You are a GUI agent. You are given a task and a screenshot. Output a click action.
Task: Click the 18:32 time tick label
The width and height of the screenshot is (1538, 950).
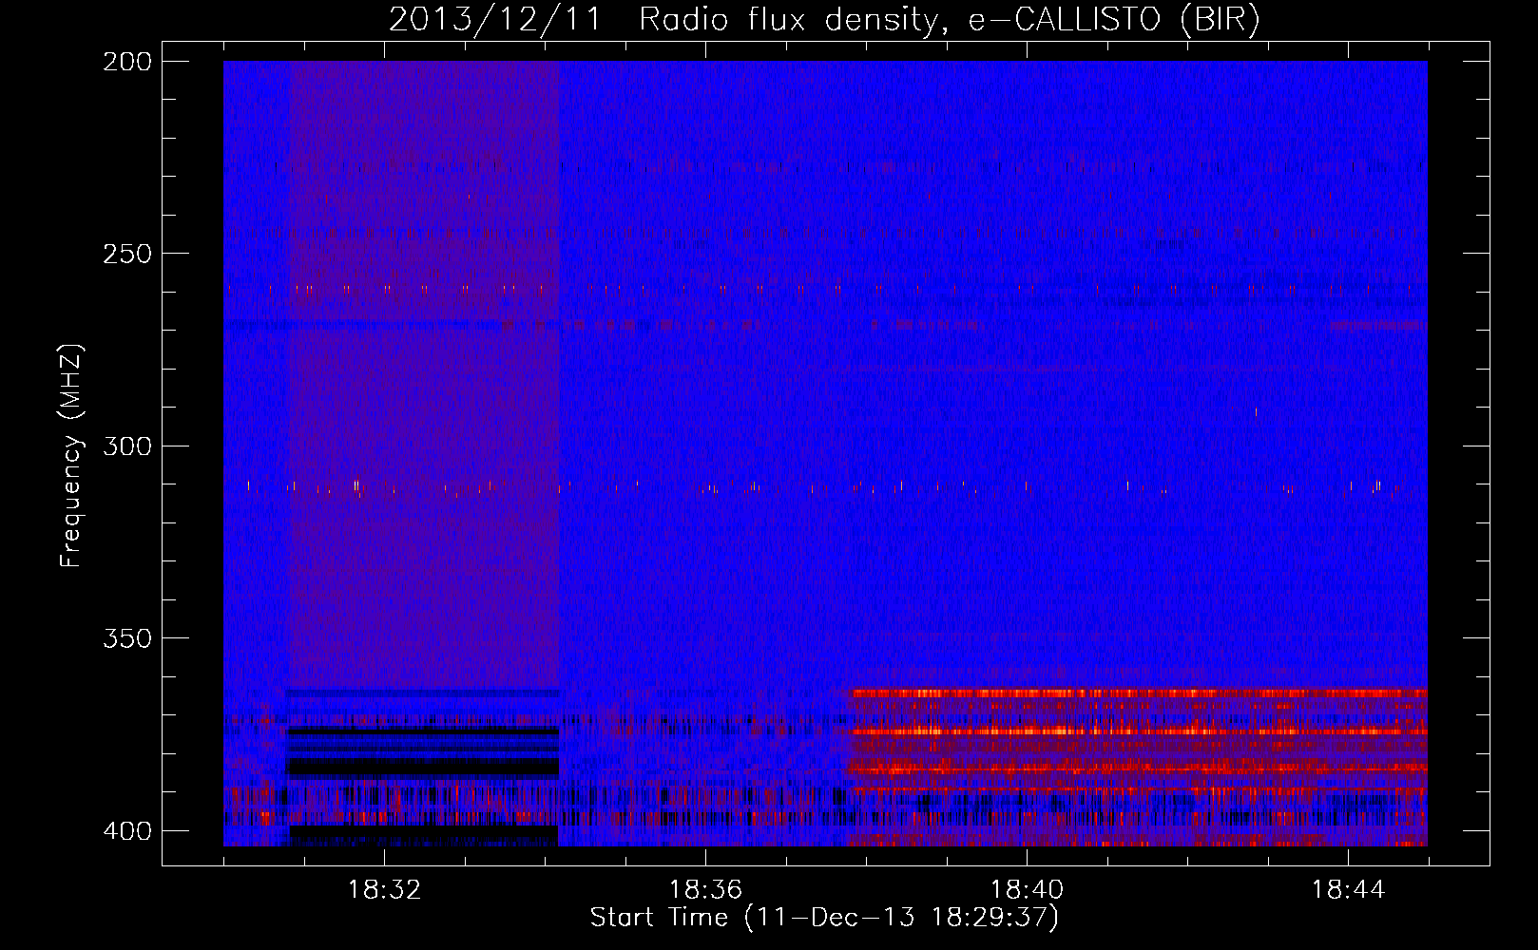[x=384, y=890]
